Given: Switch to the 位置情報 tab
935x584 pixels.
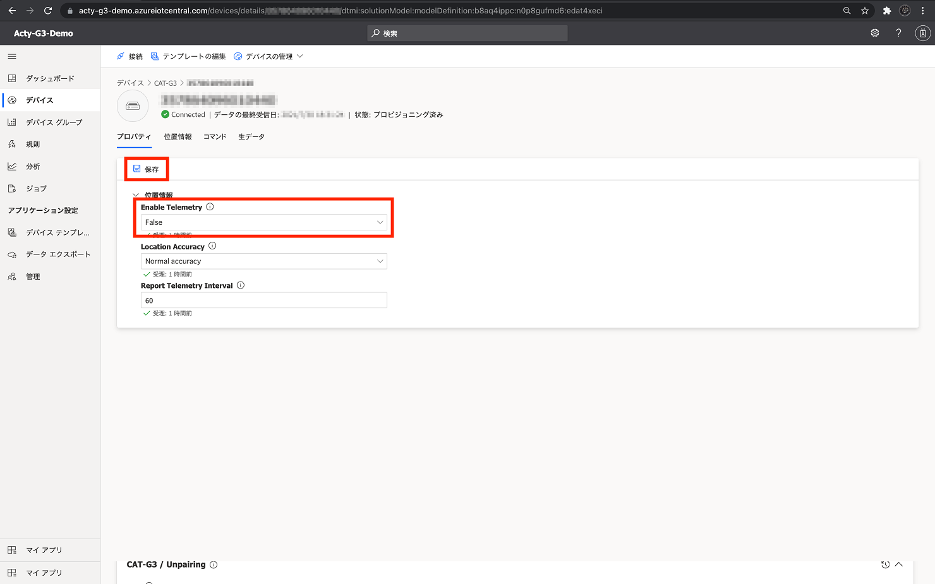Looking at the screenshot, I should pyautogui.click(x=178, y=137).
